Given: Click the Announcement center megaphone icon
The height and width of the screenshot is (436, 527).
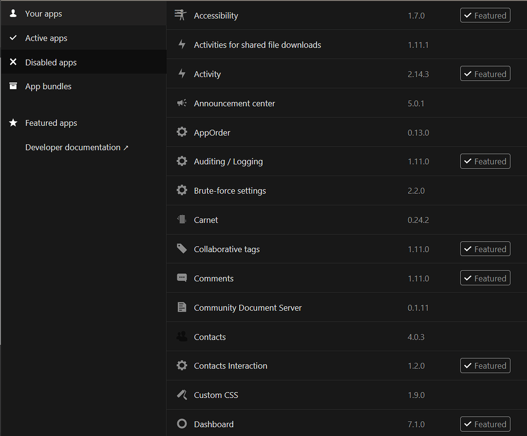Looking at the screenshot, I should 182,103.
